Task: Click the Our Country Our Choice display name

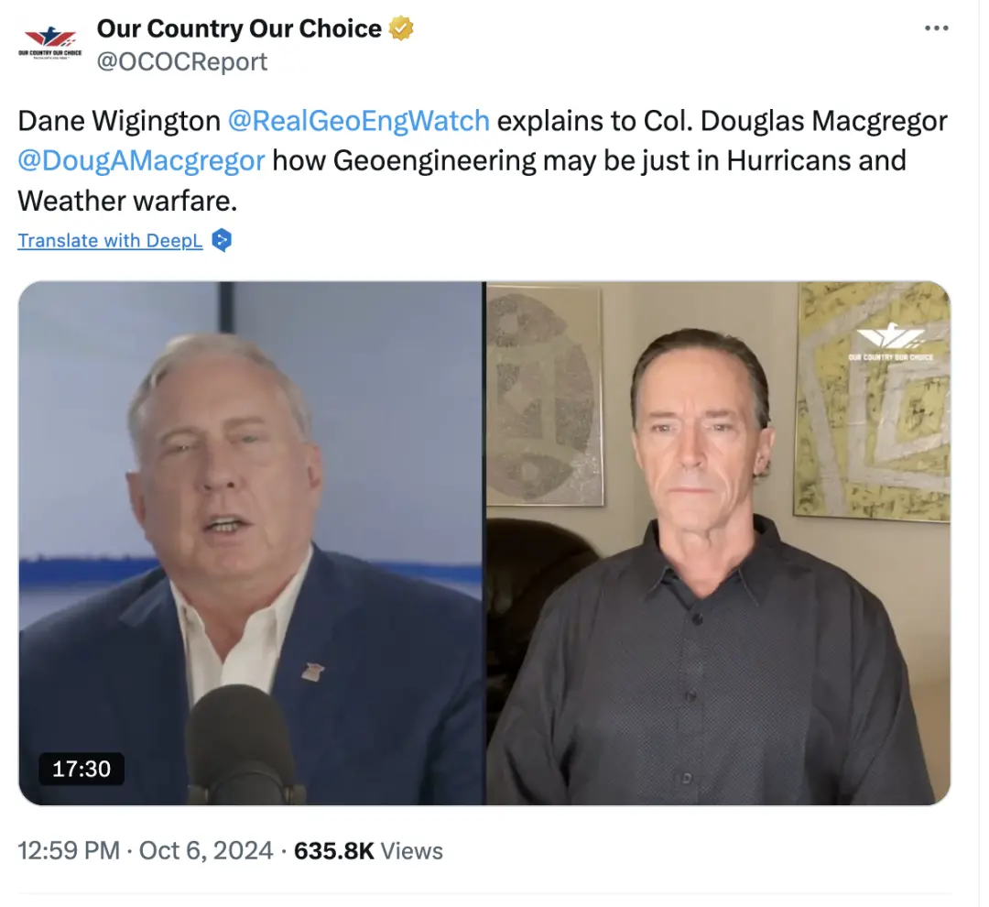Action: 239,28
